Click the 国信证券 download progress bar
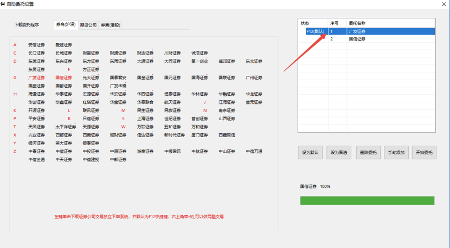 (x=367, y=200)
